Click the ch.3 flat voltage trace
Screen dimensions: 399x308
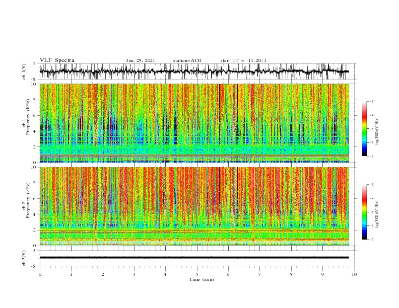click(194, 258)
